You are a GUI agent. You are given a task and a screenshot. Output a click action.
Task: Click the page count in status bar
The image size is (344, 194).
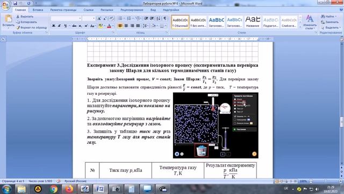pyautogui.click(x=13, y=181)
